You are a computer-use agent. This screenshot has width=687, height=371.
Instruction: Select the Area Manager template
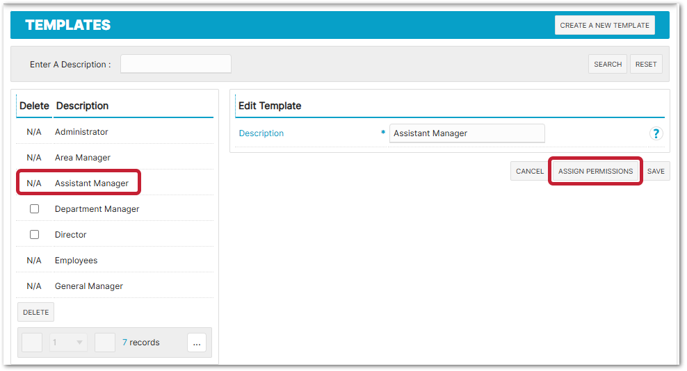pos(83,158)
